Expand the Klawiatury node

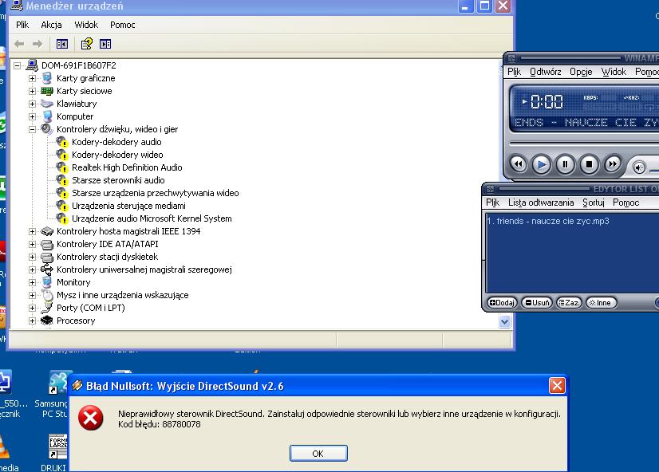coord(32,104)
